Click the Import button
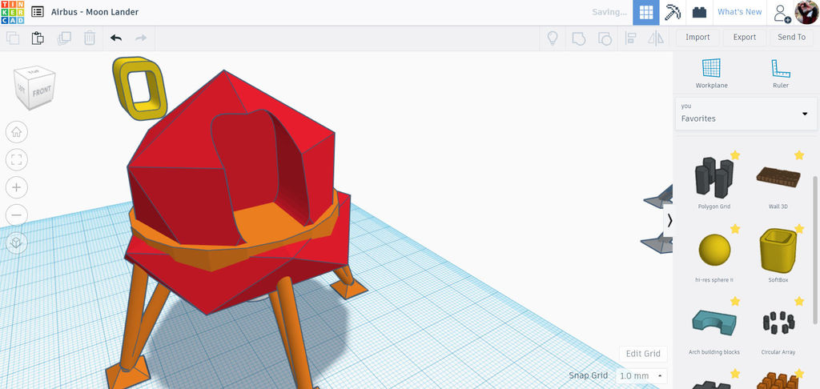 click(697, 37)
